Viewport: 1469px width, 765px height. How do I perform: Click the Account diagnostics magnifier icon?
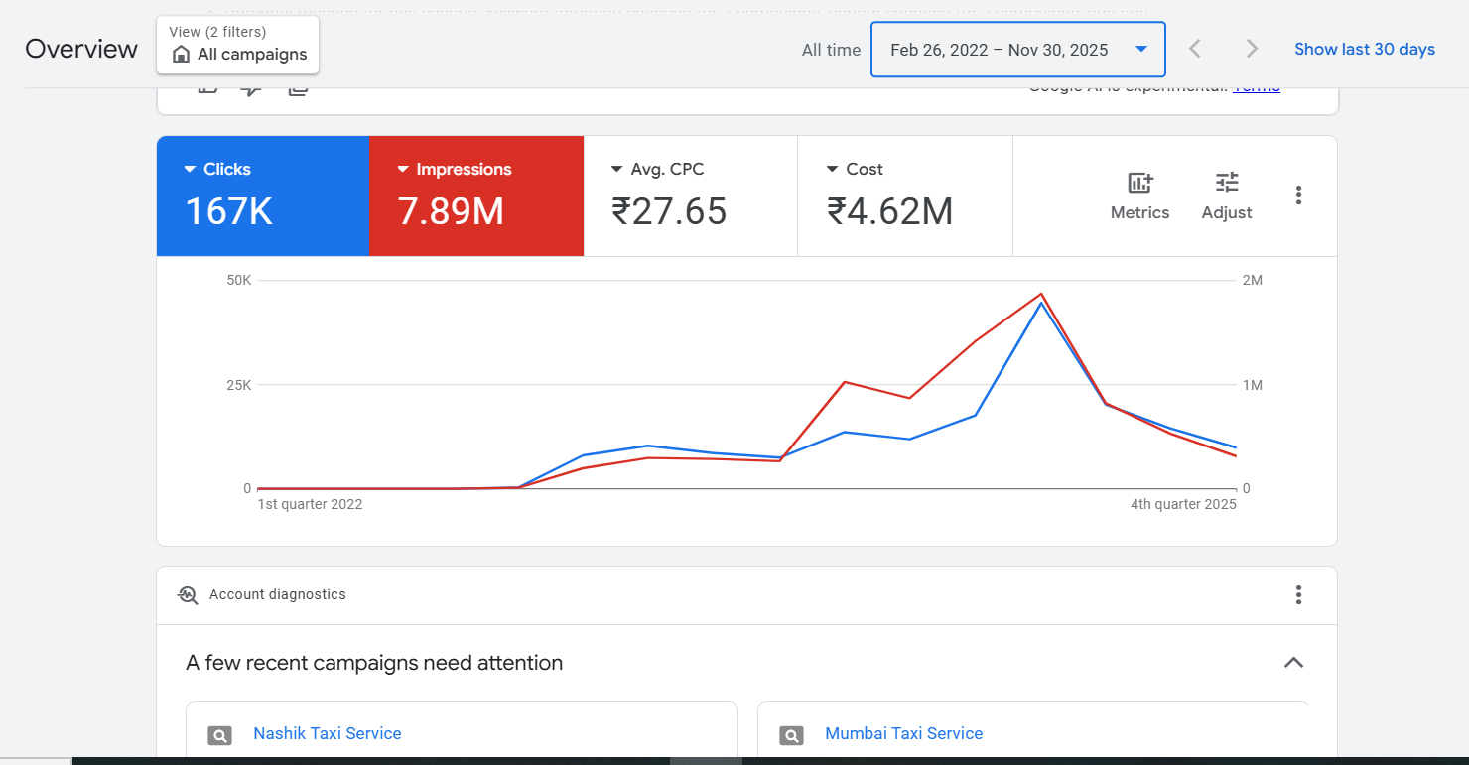coord(188,595)
